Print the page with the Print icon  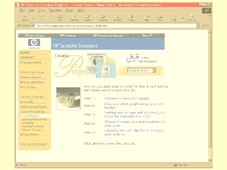[x=160, y=18]
